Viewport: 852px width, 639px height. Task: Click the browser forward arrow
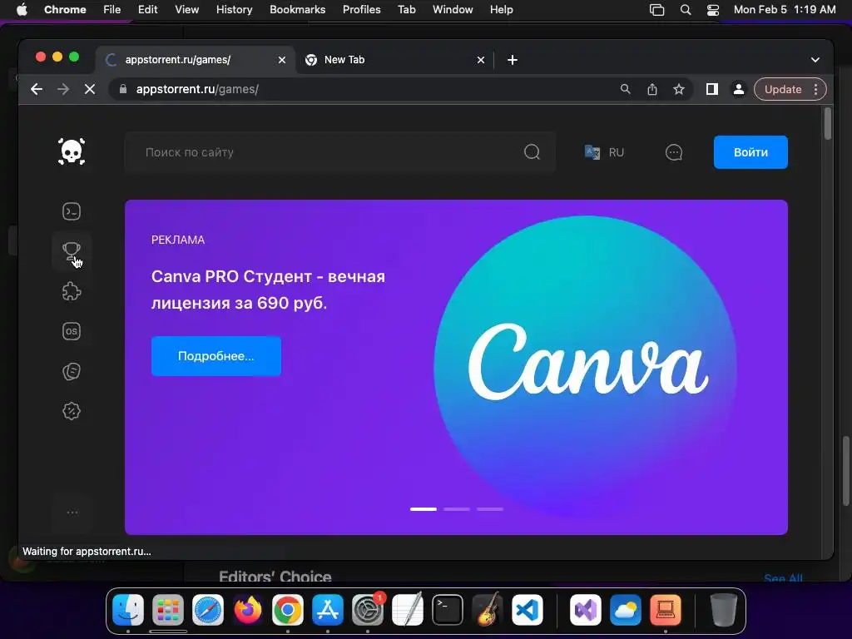[63, 89]
